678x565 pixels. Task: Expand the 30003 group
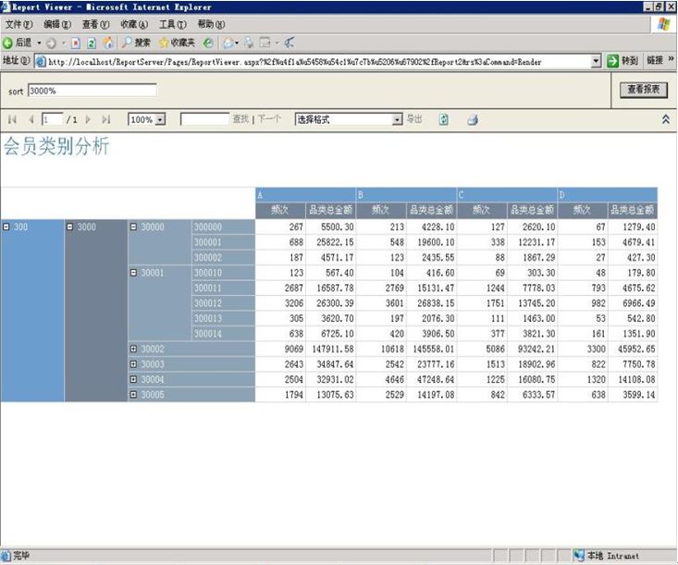click(x=133, y=364)
